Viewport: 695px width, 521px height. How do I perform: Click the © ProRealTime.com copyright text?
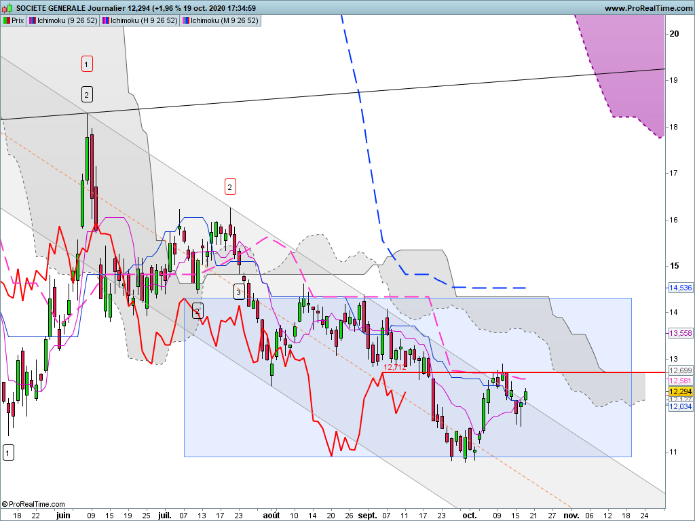click(33, 504)
